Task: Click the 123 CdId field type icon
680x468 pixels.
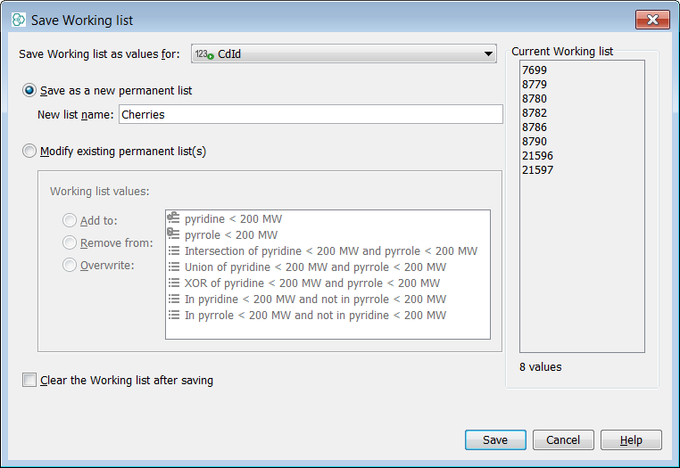Action: [204, 54]
